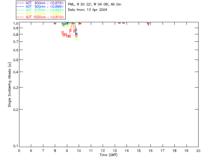Click x-axis hour label 12

tap(103, 151)
